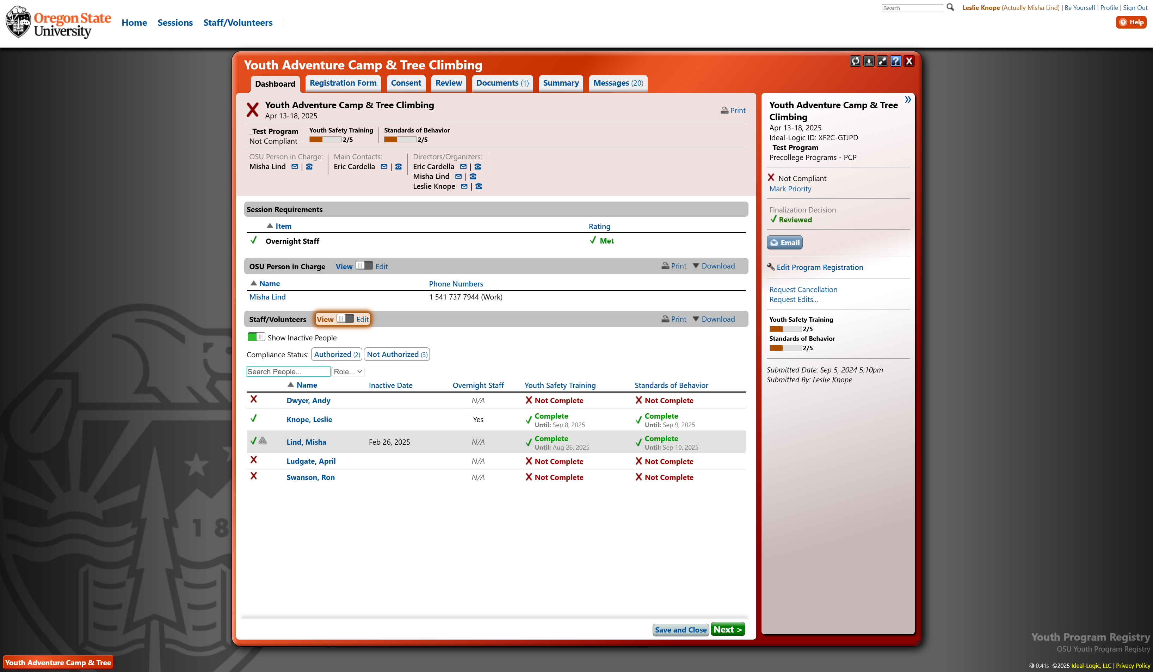The width and height of the screenshot is (1153, 672).
Task: Switch to the Registration Form tab
Action: pos(343,83)
